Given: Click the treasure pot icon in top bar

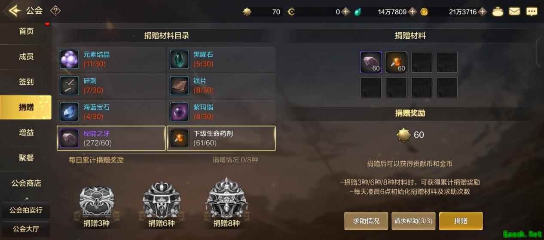Looking at the screenshot, I should (x=498, y=12).
